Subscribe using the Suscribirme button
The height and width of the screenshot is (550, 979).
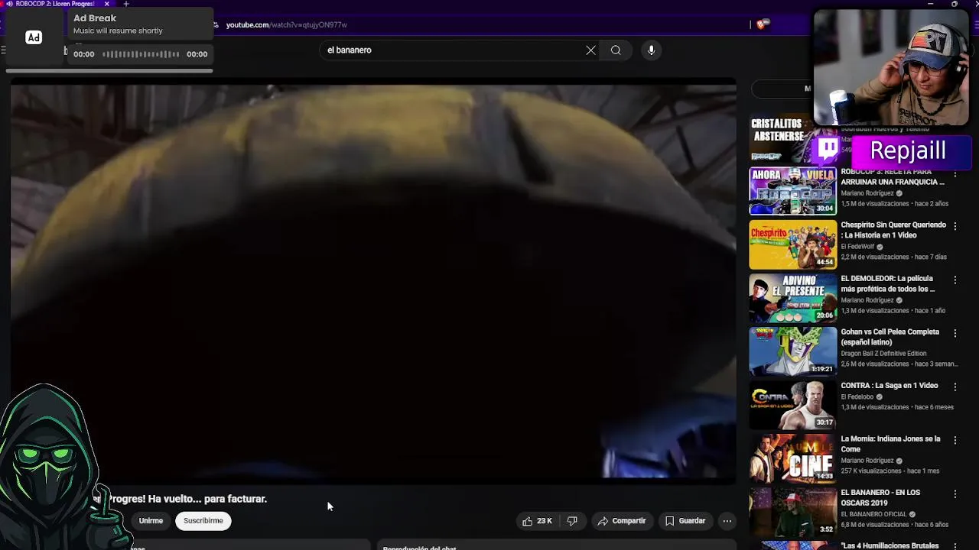tap(203, 521)
